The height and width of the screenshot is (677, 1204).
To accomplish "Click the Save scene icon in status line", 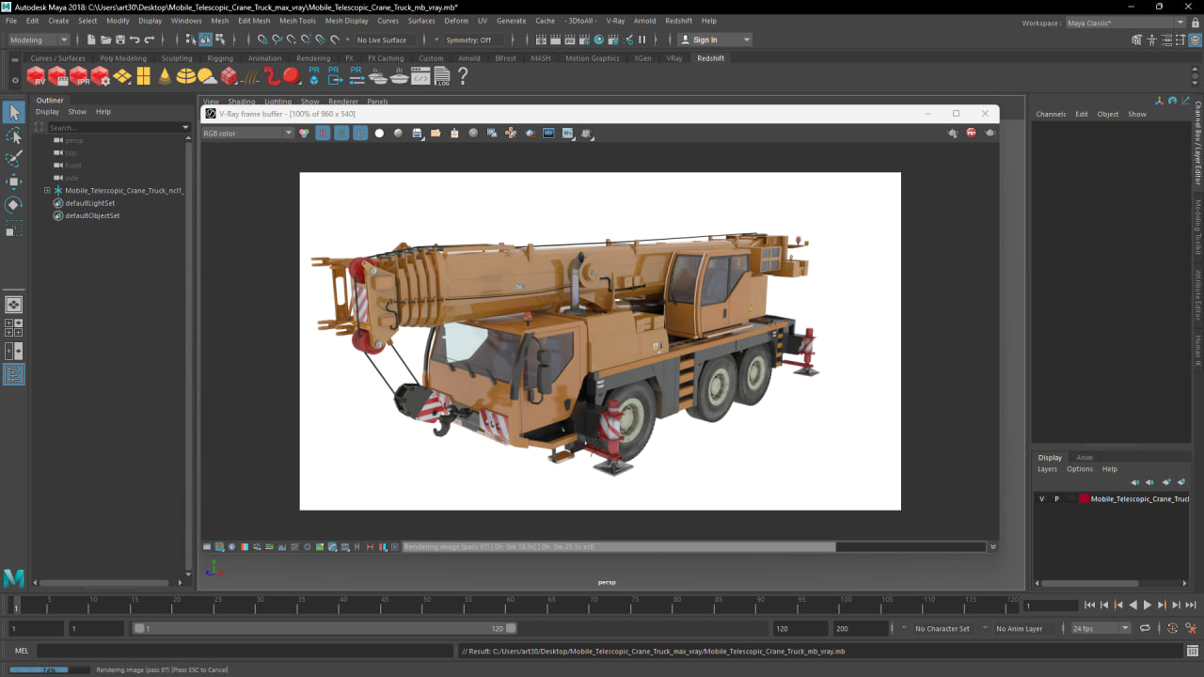I will 120,39.
